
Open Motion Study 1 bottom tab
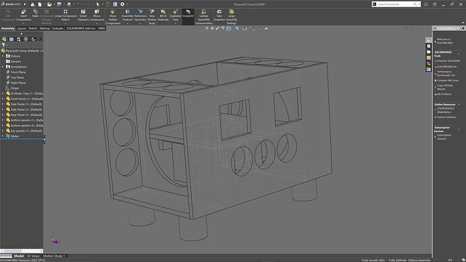point(54,256)
